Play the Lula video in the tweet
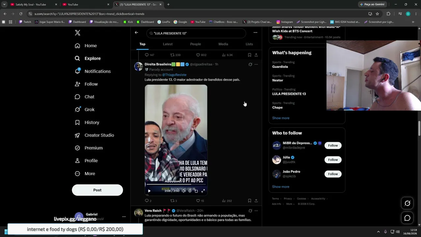This screenshot has height=237, width=421. point(149,191)
